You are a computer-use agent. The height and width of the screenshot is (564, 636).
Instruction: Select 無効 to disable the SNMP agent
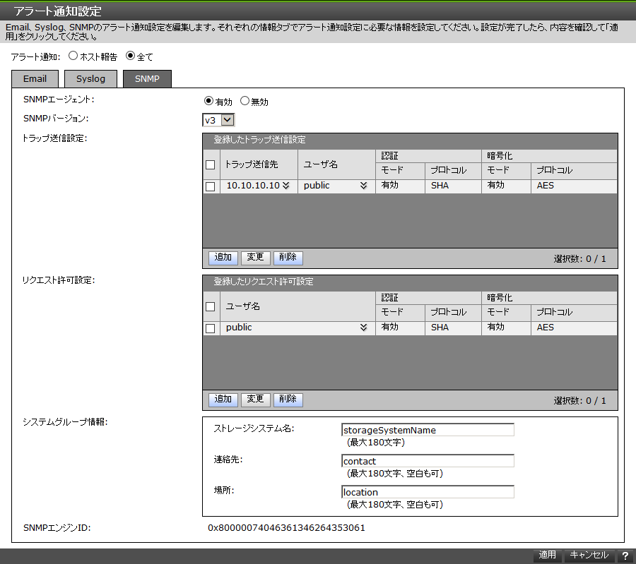click(246, 101)
